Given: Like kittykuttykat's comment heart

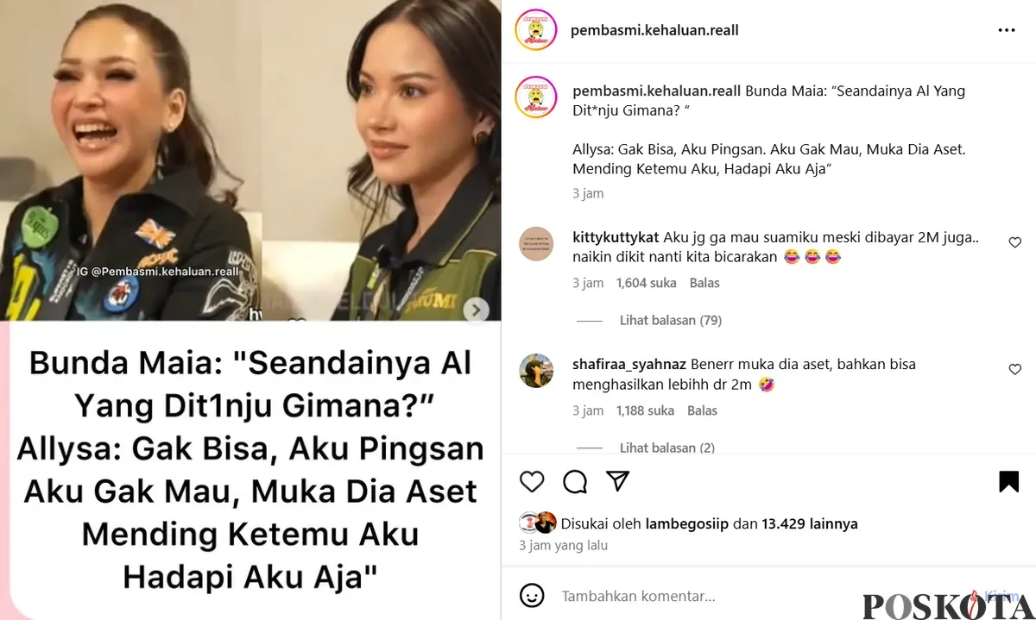Looking at the screenshot, I should 1015,243.
